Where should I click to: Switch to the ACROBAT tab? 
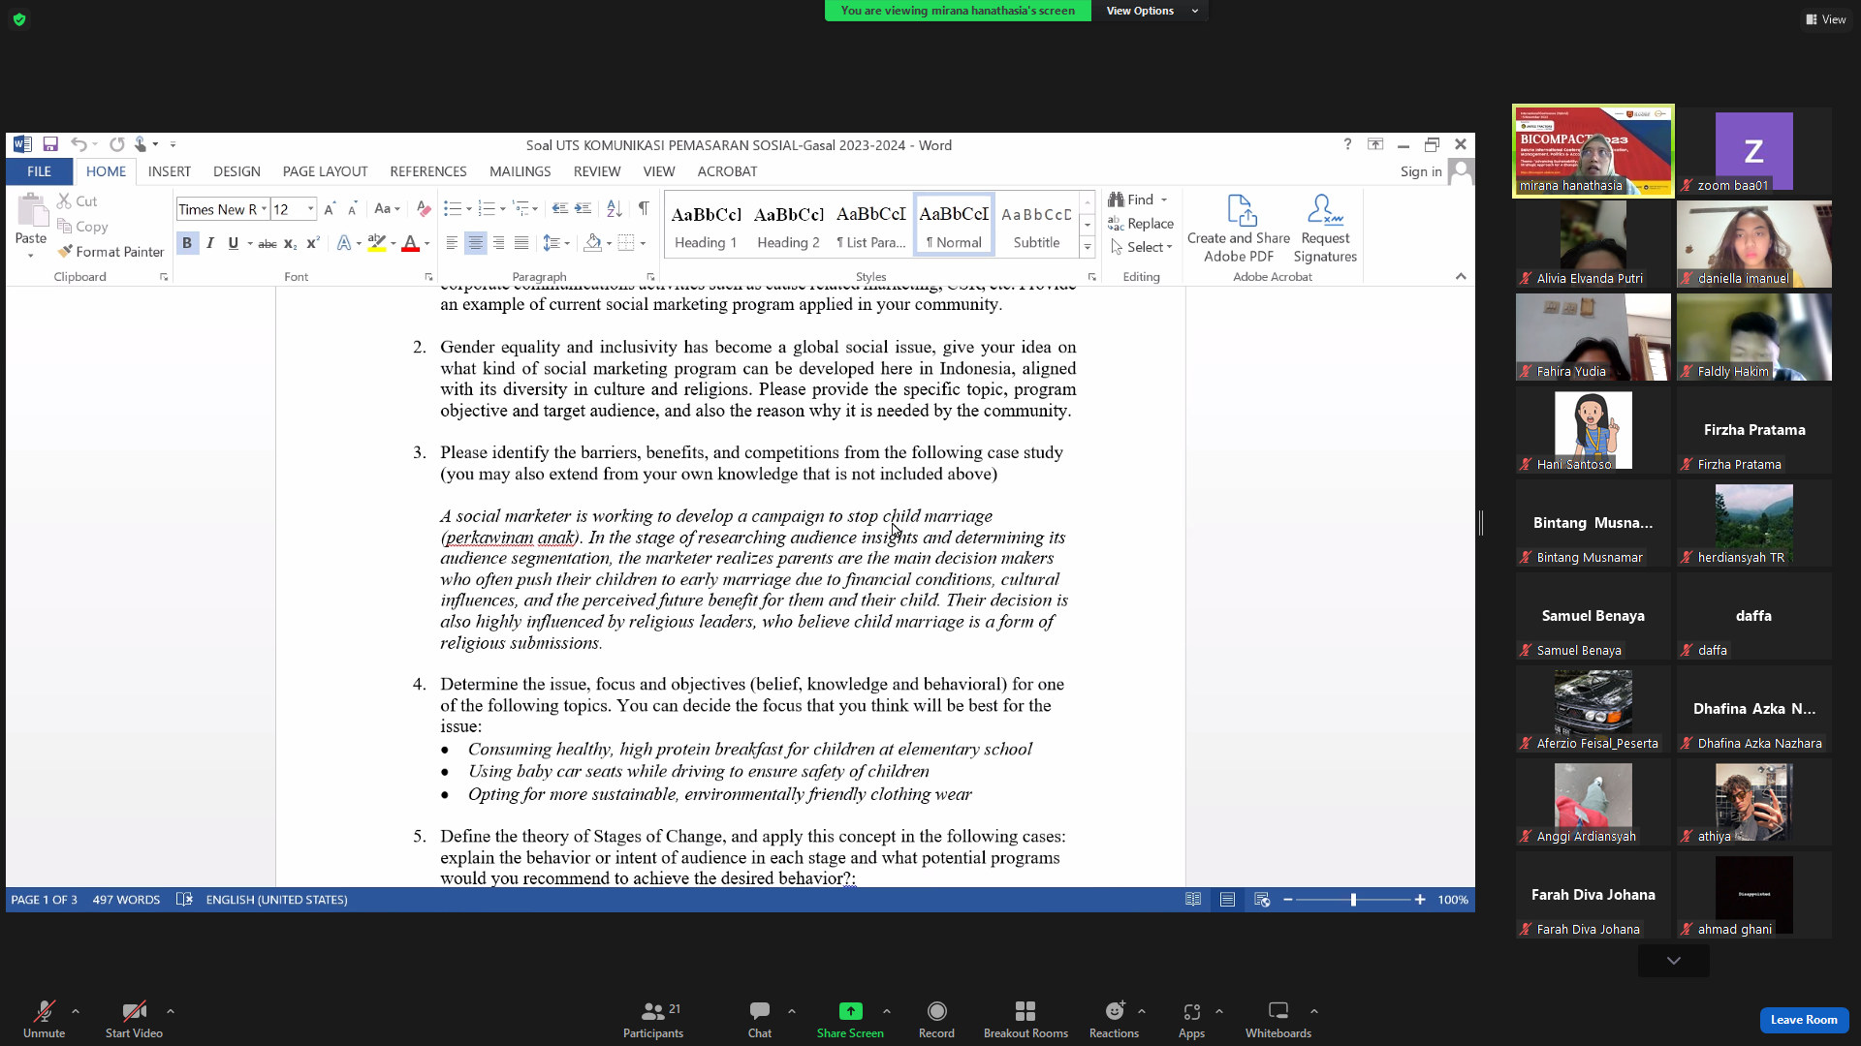tap(727, 171)
